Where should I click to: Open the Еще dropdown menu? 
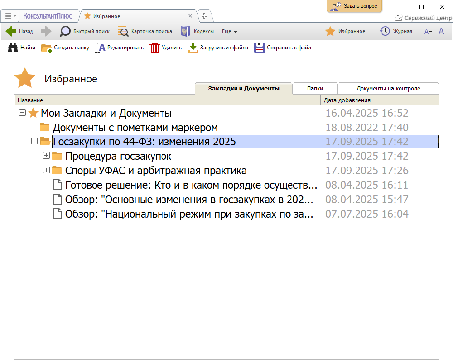(230, 31)
